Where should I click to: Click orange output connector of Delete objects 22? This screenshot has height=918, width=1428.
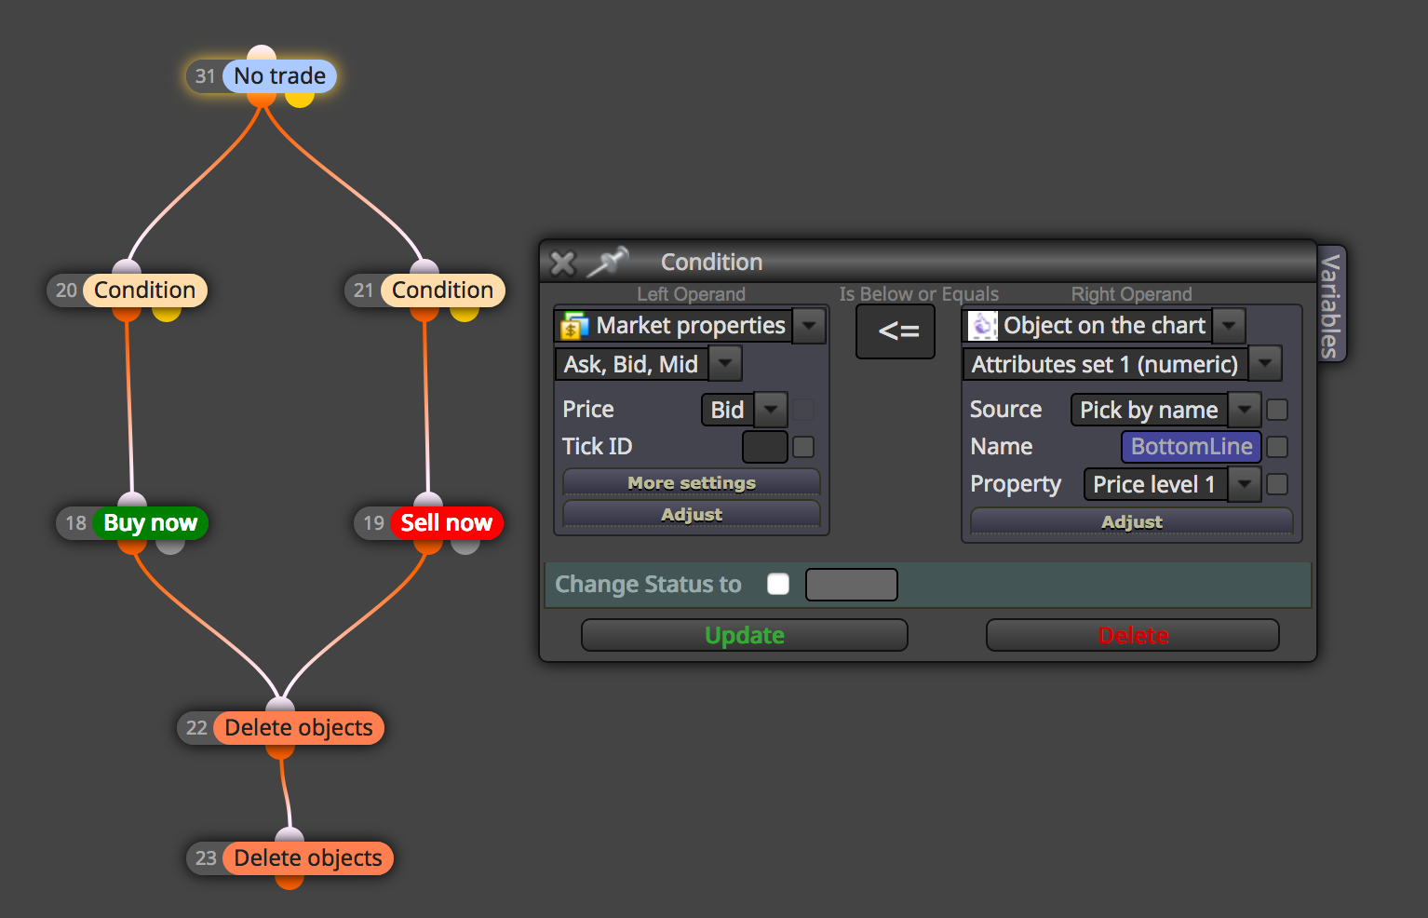280,751
